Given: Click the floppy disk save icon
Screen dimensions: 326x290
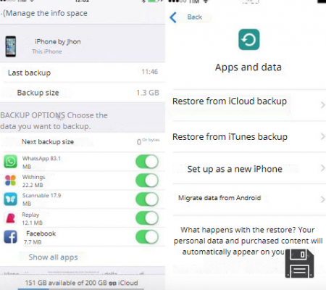Looking at the screenshot, I should point(299,263).
